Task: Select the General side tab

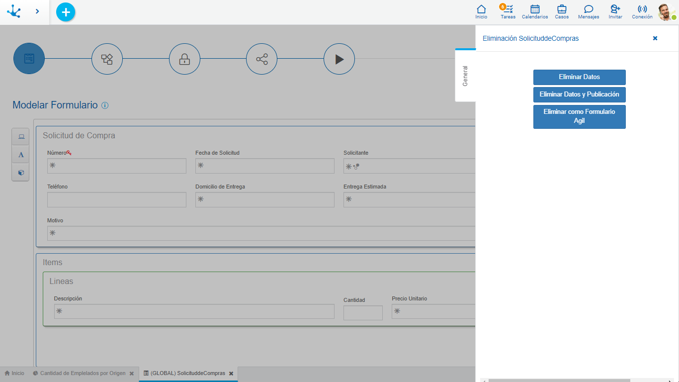Action: click(x=465, y=76)
